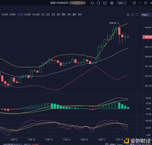Switch chart to 2日 period

tap(48, 15)
